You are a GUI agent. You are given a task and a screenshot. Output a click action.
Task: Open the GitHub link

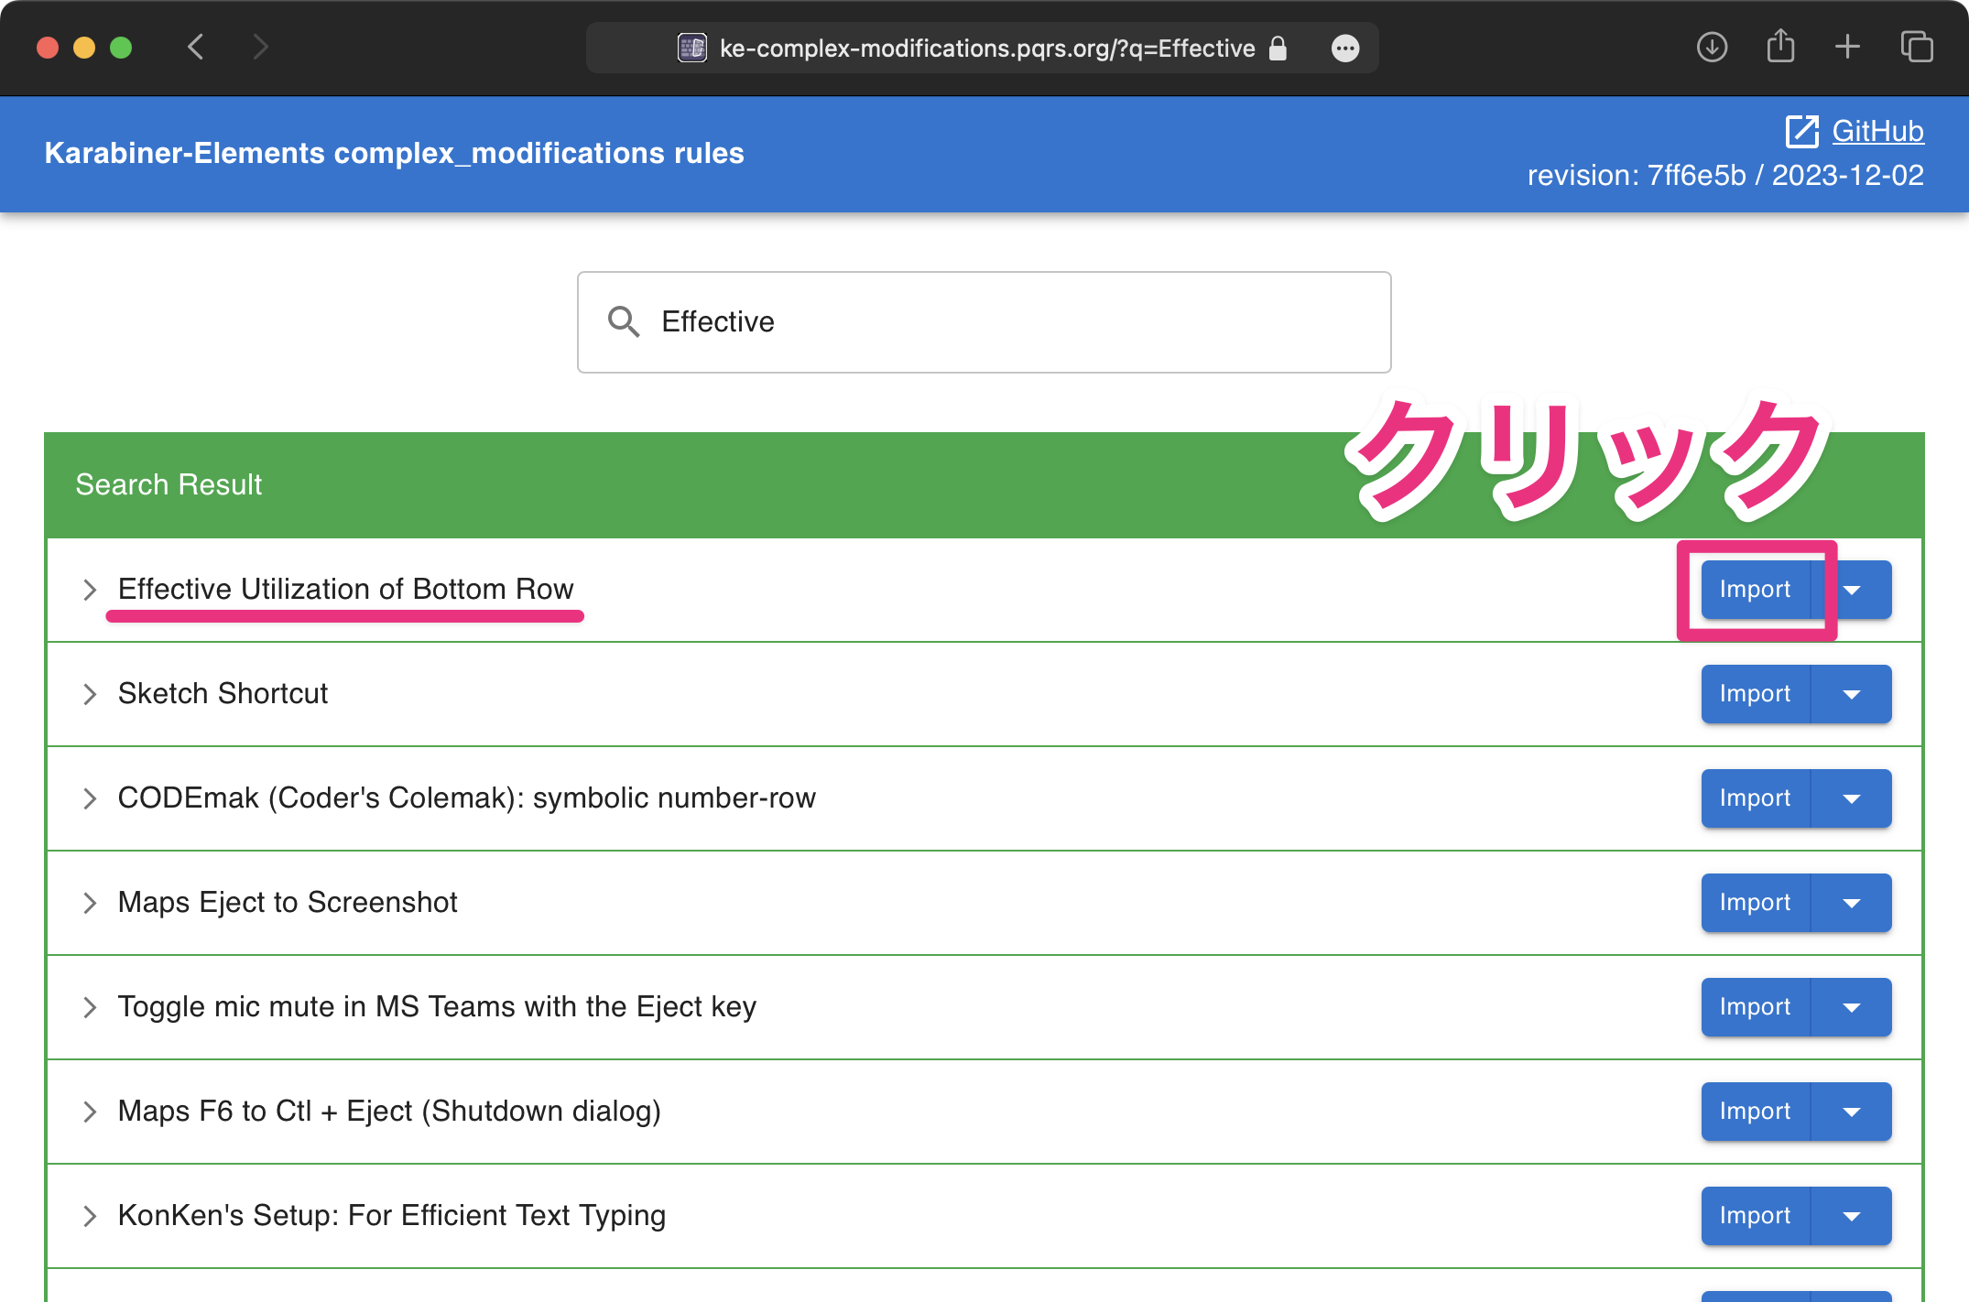click(1877, 131)
